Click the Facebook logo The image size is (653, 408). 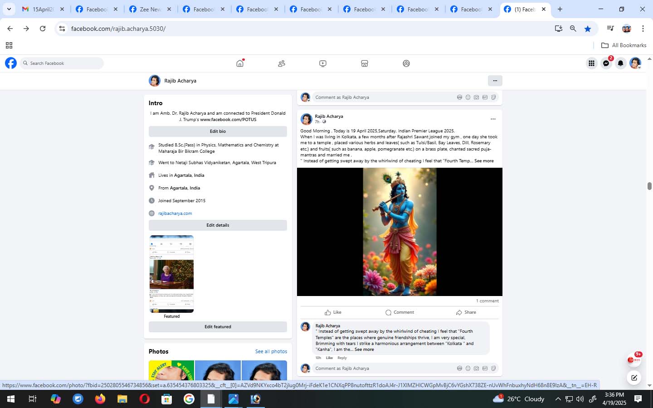(x=11, y=63)
